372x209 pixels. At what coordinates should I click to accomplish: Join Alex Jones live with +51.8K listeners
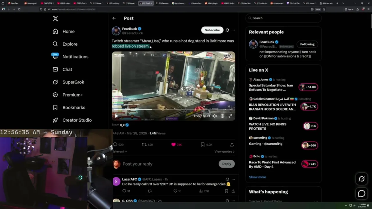[309, 87]
